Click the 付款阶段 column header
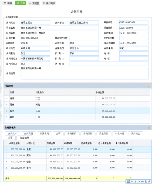The width and height of the screenshot is (152, 184). click(x=36, y=143)
